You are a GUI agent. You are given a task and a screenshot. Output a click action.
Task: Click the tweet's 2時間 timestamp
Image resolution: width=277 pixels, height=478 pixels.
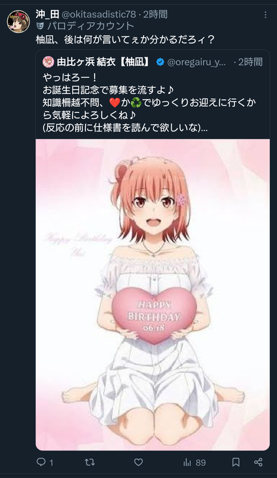pos(156,14)
